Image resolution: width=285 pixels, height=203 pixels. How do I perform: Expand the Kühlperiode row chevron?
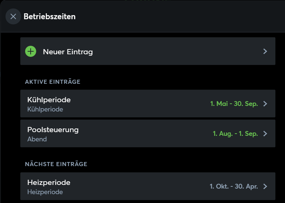pos(265,104)
